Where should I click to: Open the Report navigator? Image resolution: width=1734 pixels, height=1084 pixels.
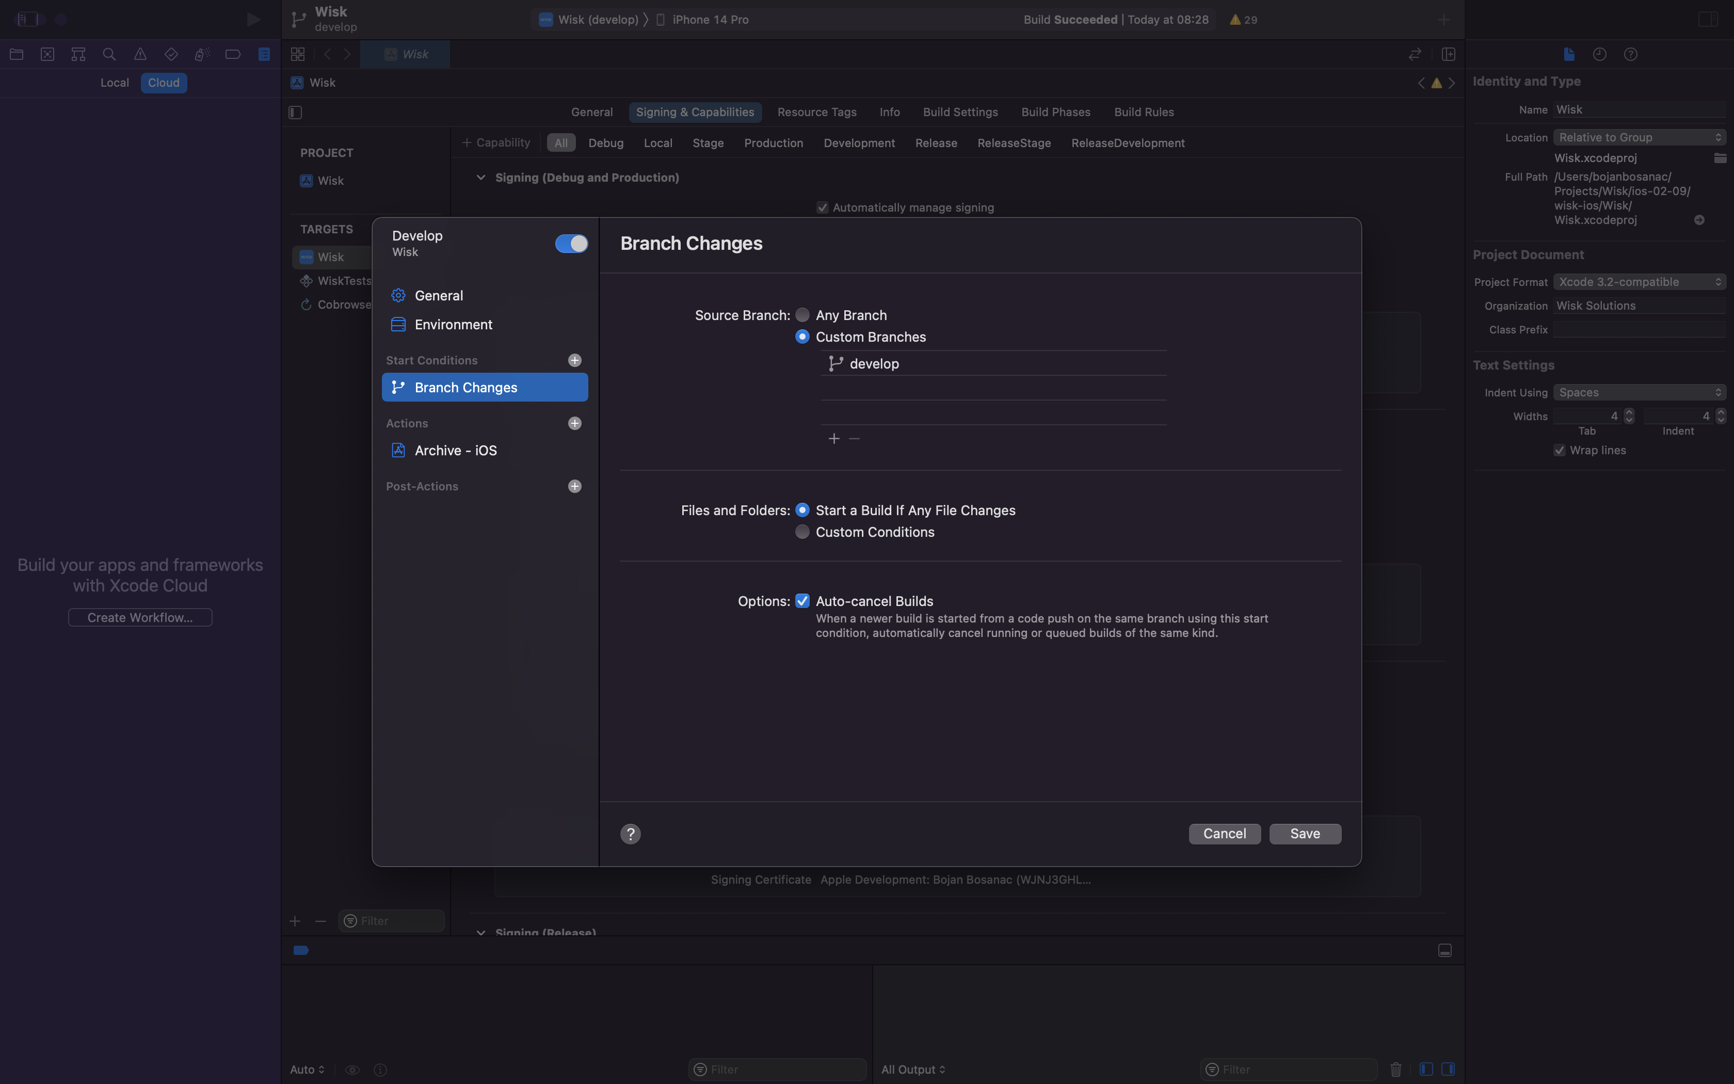coord(264,54)
